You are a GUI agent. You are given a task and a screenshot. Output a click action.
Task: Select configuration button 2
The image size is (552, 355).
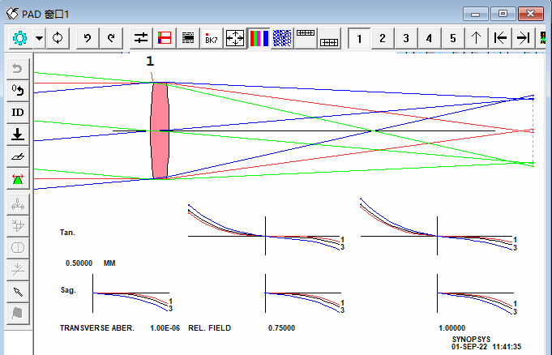pyautogui.click(x=383, y=38)
